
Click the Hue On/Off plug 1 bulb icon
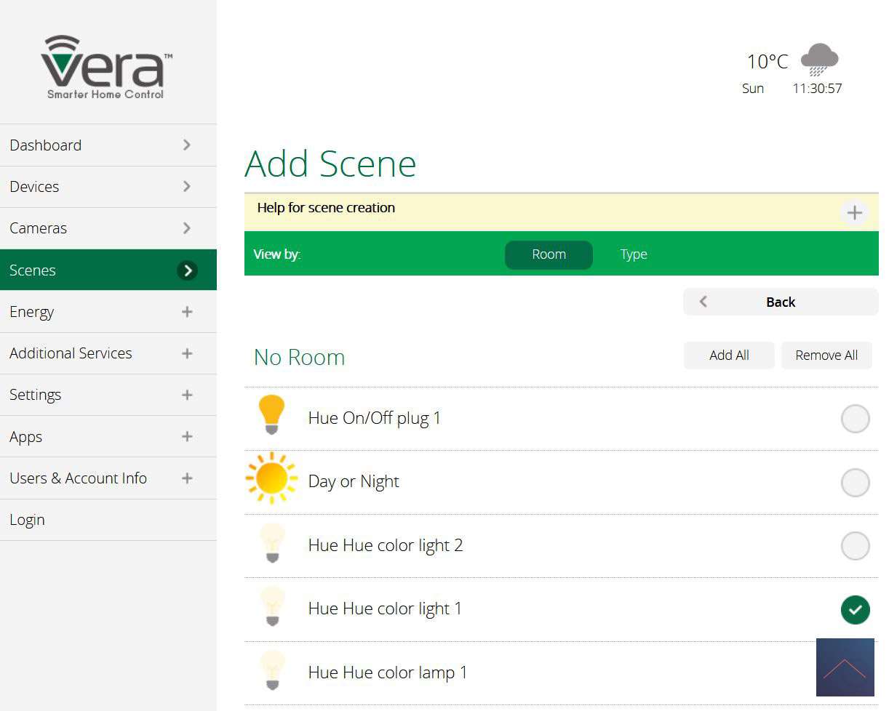[271, 415]
